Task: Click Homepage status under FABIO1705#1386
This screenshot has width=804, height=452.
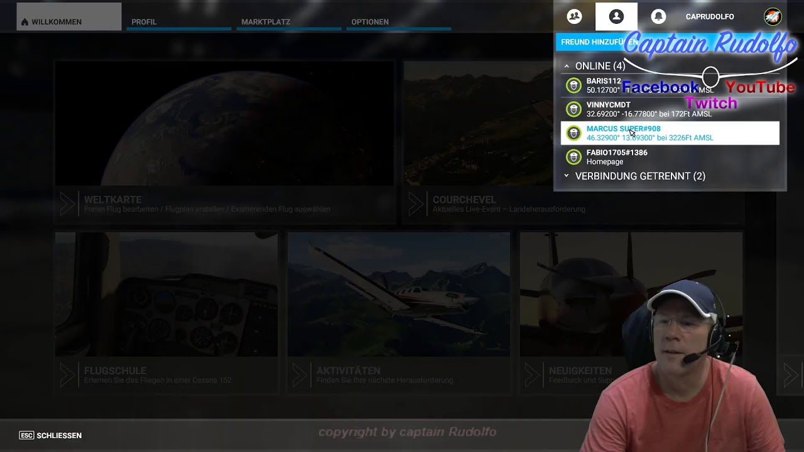Action: click(605, 162)
